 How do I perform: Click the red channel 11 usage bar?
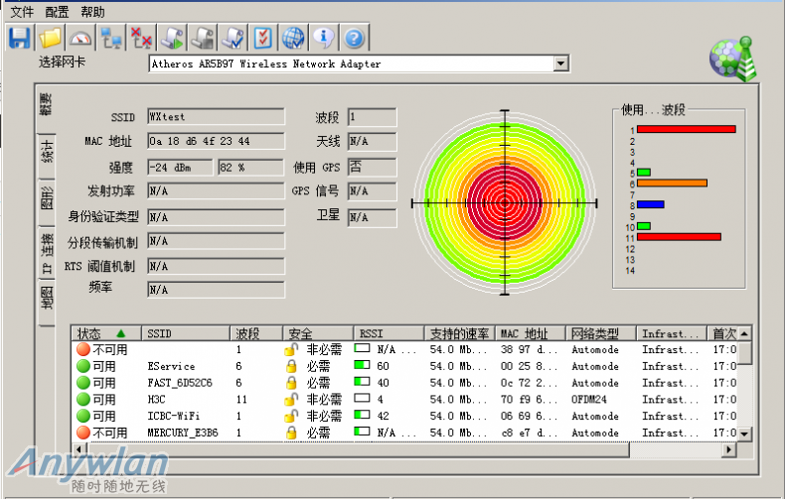(x=679, y=237)
